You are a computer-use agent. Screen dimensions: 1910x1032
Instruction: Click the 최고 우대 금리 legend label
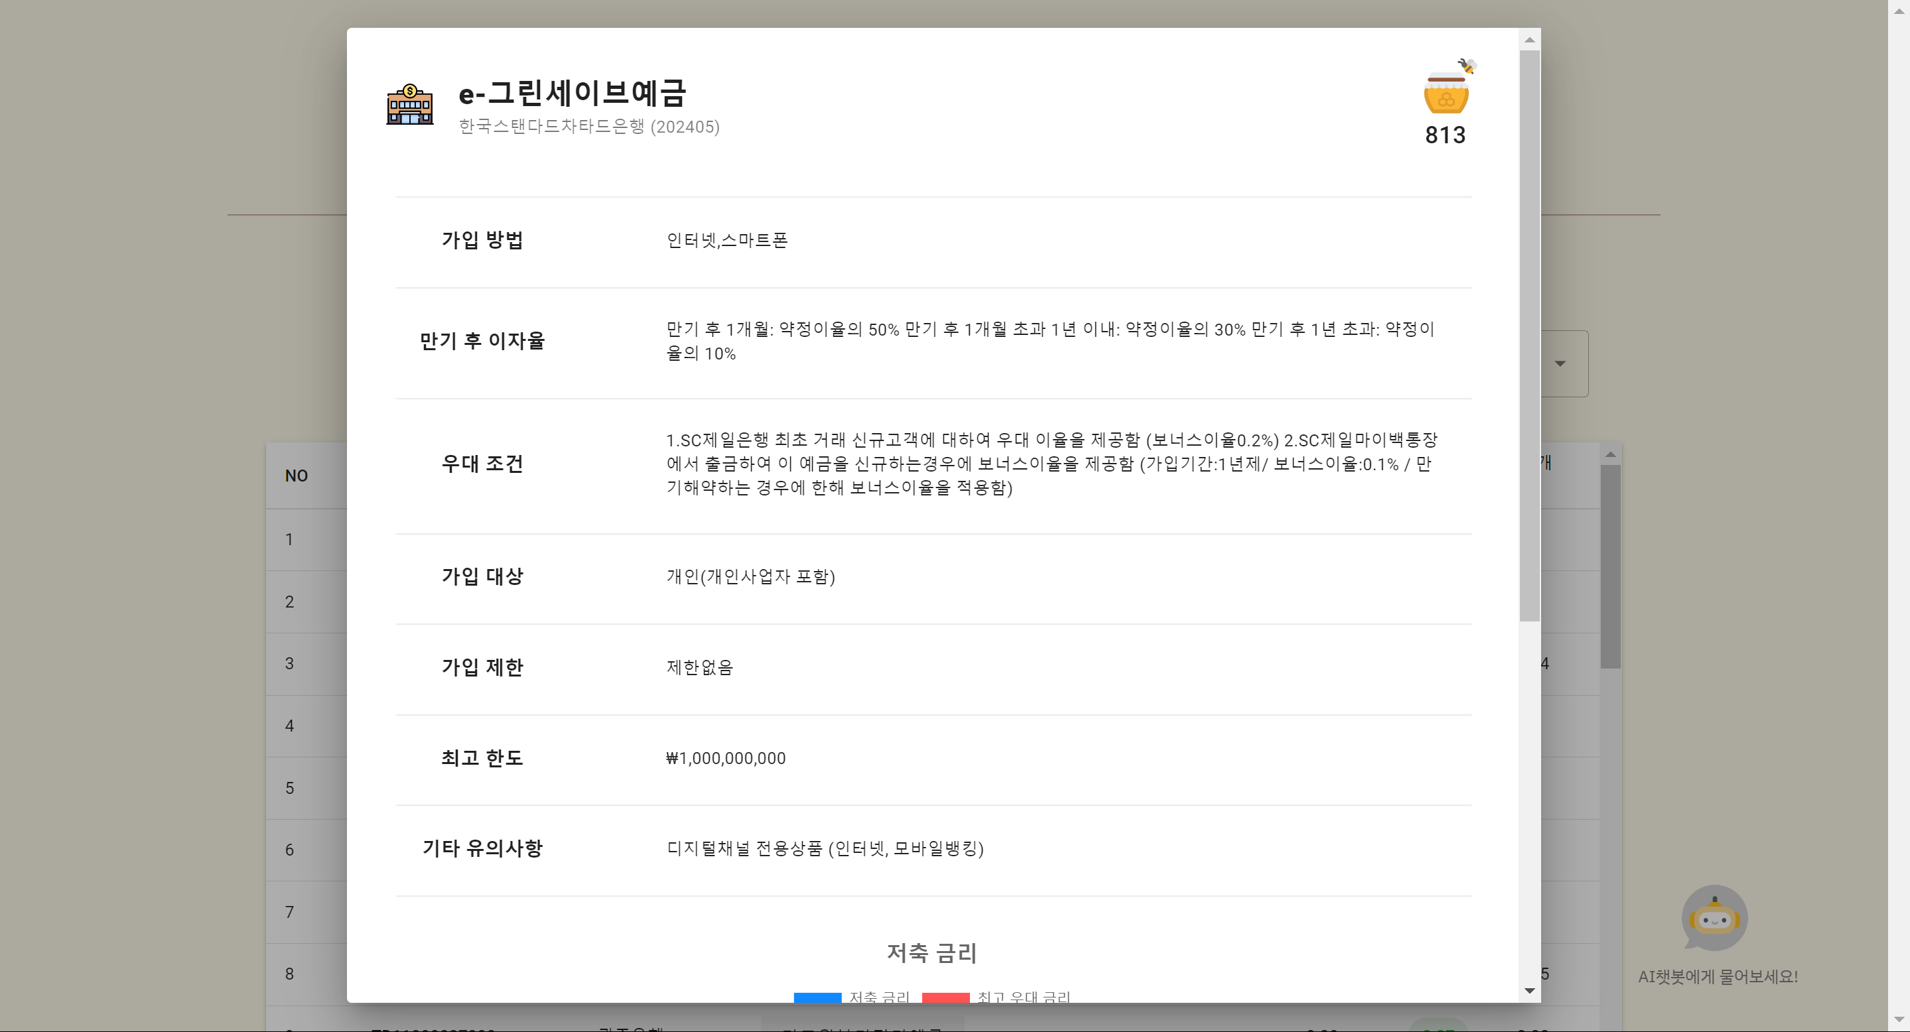coord(1023,997)
